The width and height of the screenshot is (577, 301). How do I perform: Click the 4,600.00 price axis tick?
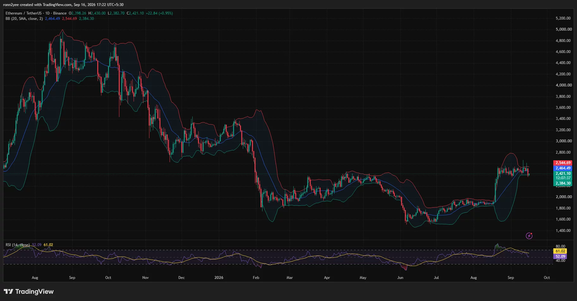click(x=563, y=52)
